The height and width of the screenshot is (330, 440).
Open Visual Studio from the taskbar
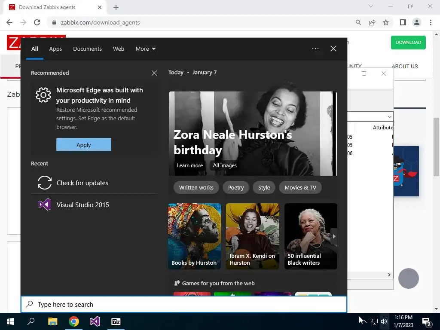pos(95,321)
